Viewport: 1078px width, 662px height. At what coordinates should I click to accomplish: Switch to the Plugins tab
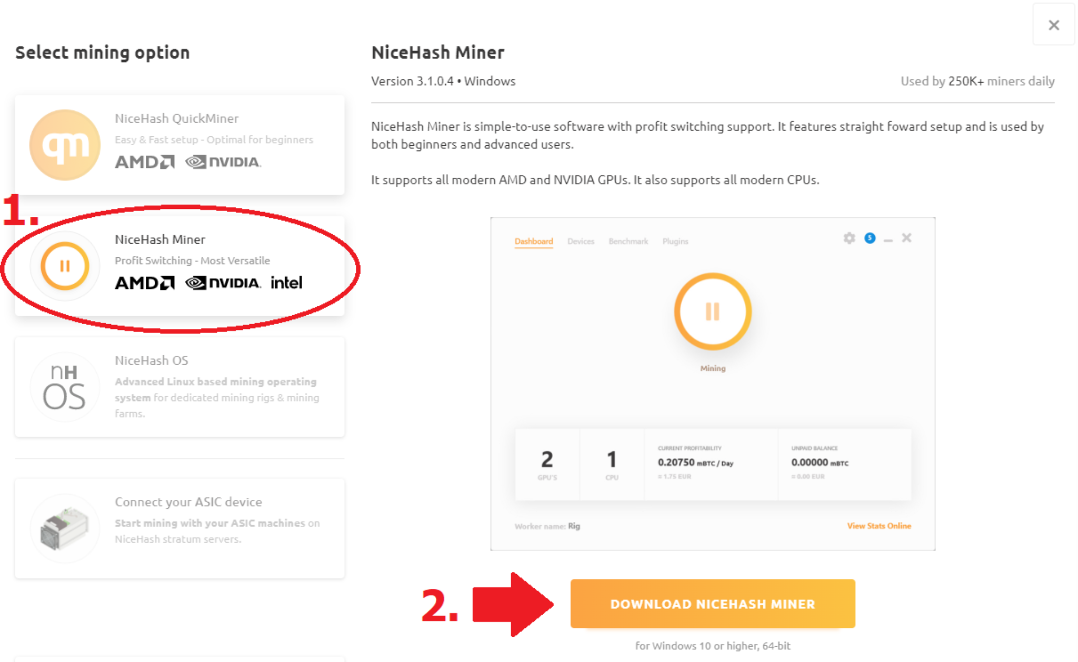coord(675,241)
